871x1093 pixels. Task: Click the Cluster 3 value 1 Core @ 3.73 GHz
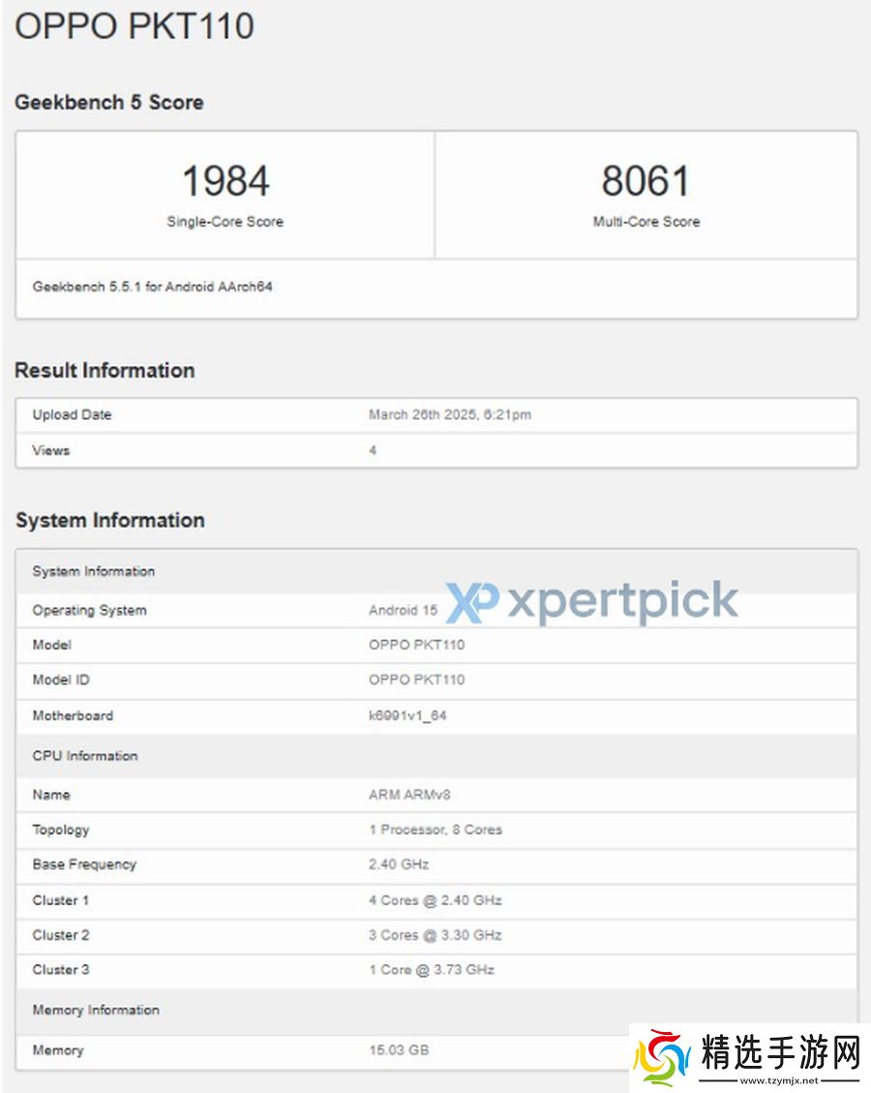(431, 970)
